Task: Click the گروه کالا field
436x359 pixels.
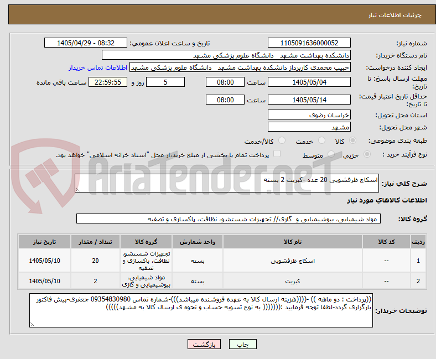Action: pos(229,218)
